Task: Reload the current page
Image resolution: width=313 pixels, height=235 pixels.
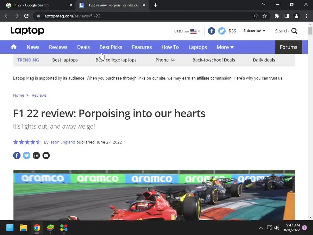Action: (26, 16)
